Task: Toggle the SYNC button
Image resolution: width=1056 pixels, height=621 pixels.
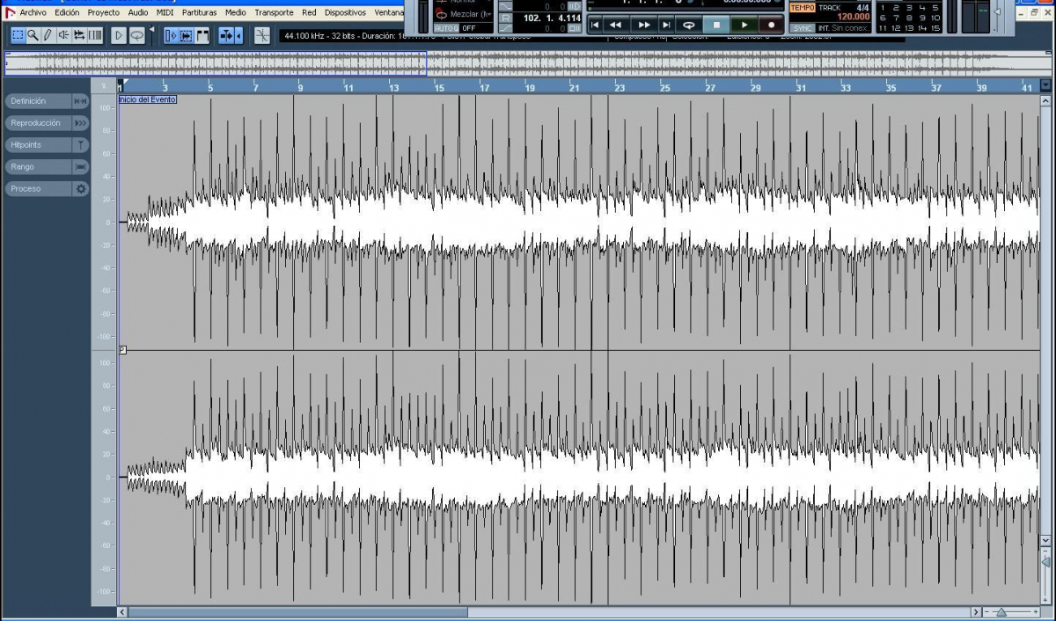Action: coord(802,28)
